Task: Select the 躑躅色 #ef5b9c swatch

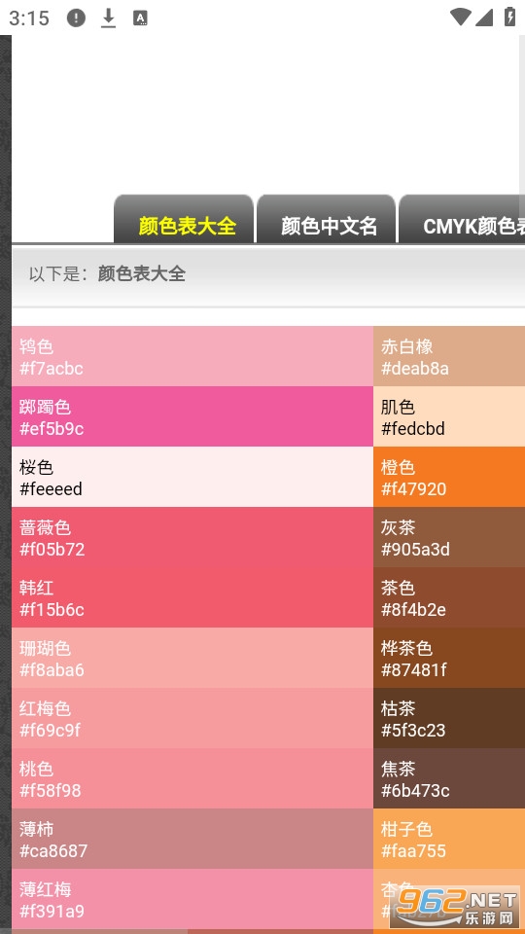Action: point(192,416)
